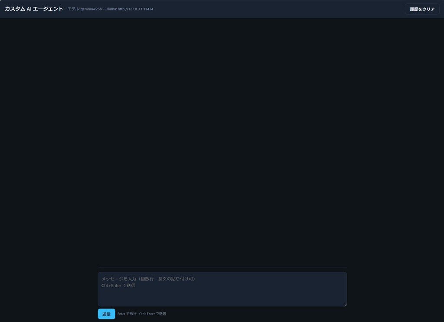Viewport: 444px width, 322px height.
Task: Click the gemma4:26b model name
Action: coord(91,9)
